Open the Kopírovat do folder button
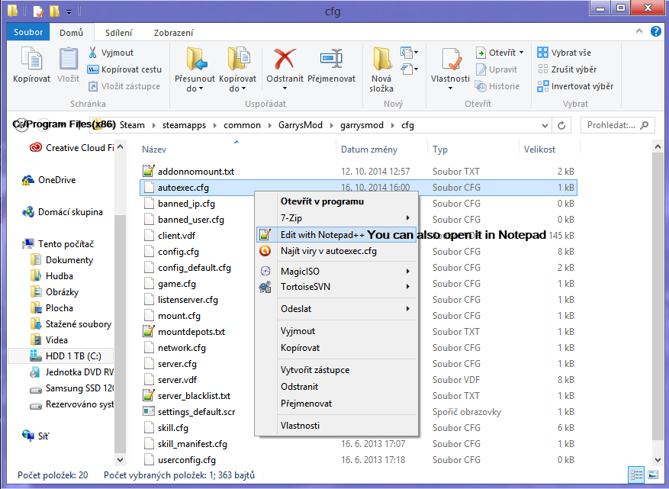Image resolution: width=669 pixels, height=489 pixels. pos(238,69)
